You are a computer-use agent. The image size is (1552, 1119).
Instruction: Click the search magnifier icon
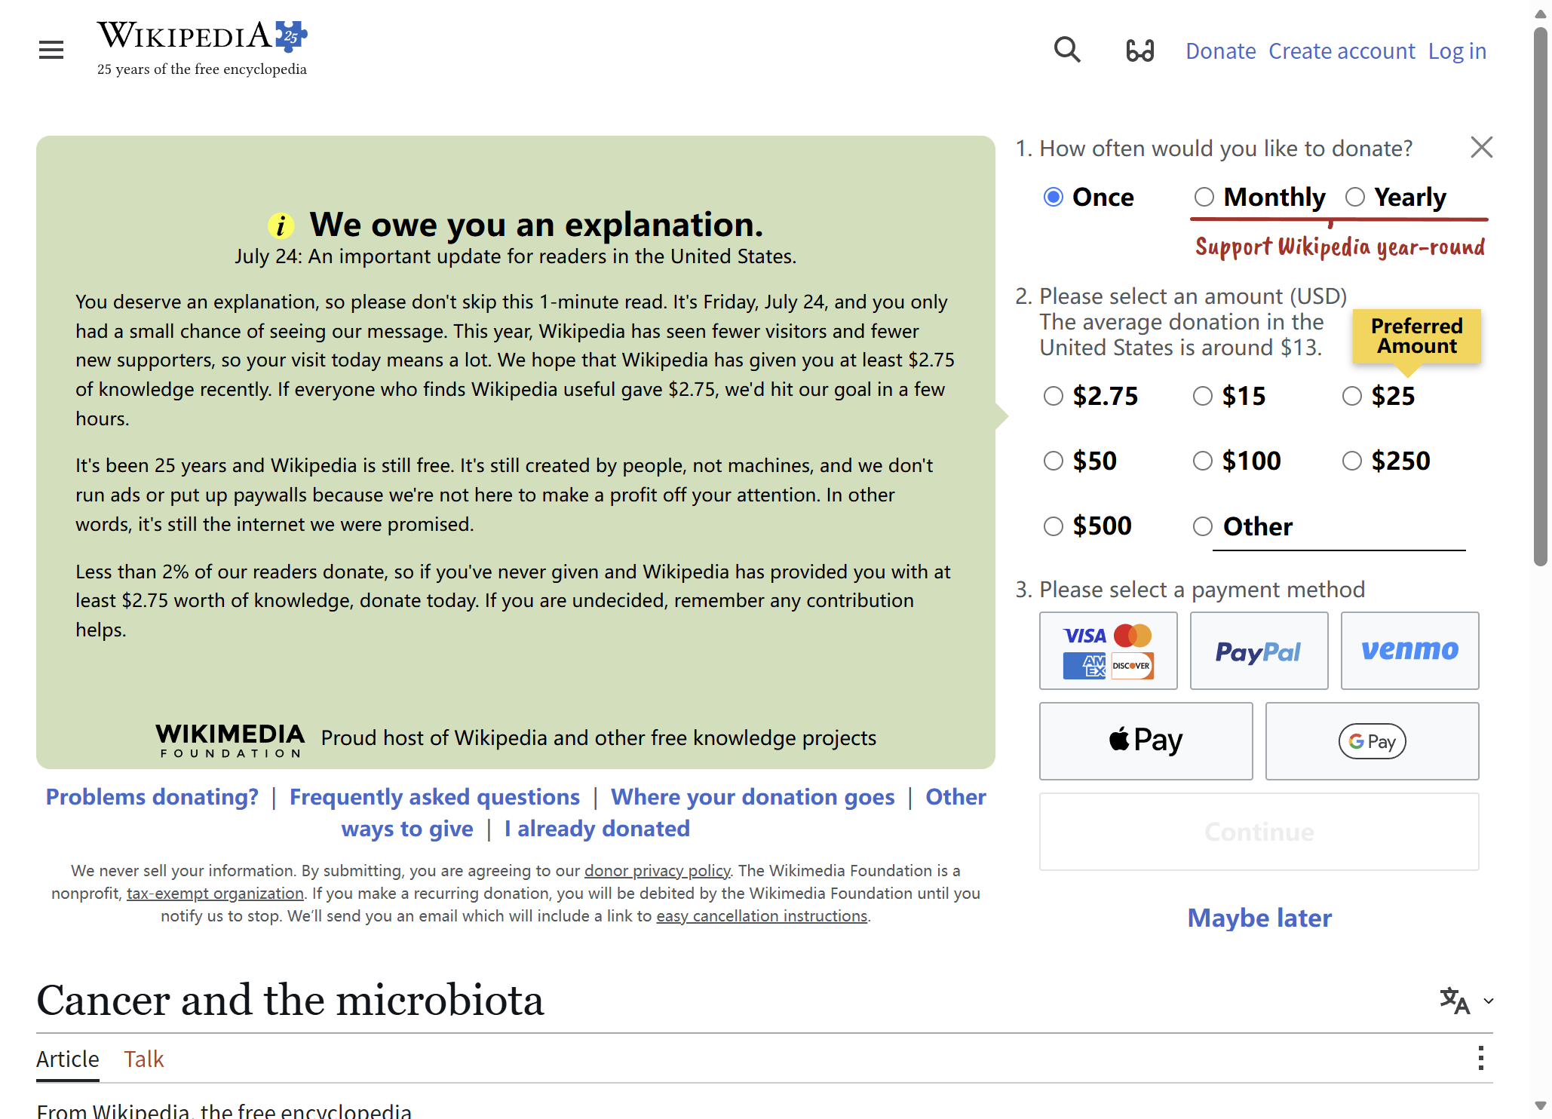pyautogui.click(x=1067, y=51)
